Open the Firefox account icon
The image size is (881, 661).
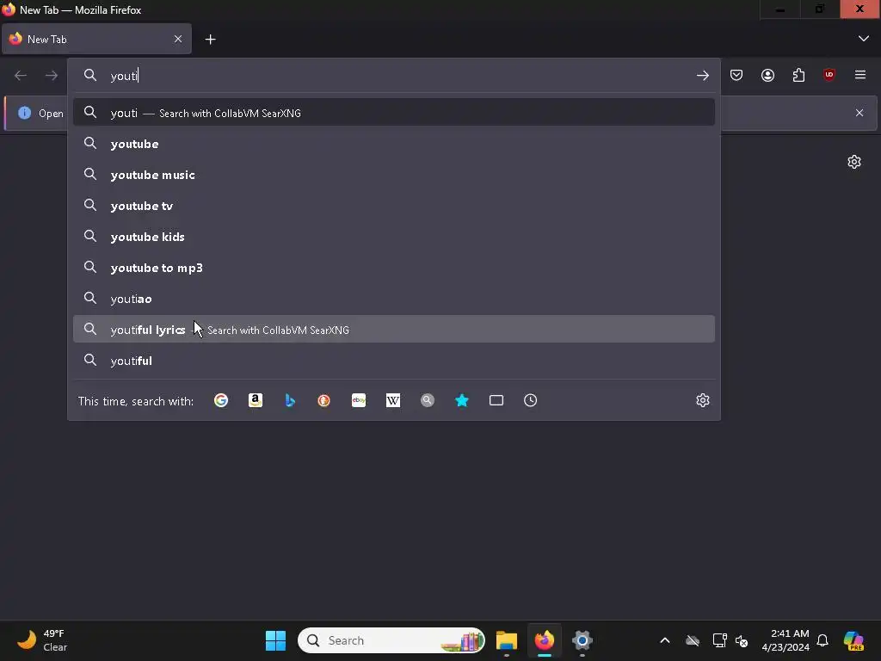(x=767, y=76)
